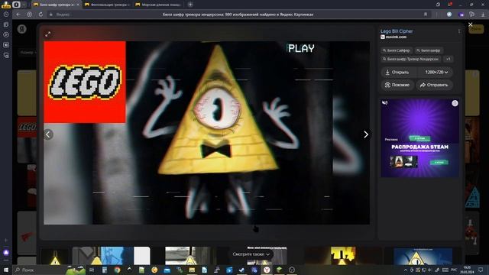This screenshot has height=275, width=489.
Task: Search the tag 'Билл шифр Тревор Хендерсон'
Action: [411, 59]
